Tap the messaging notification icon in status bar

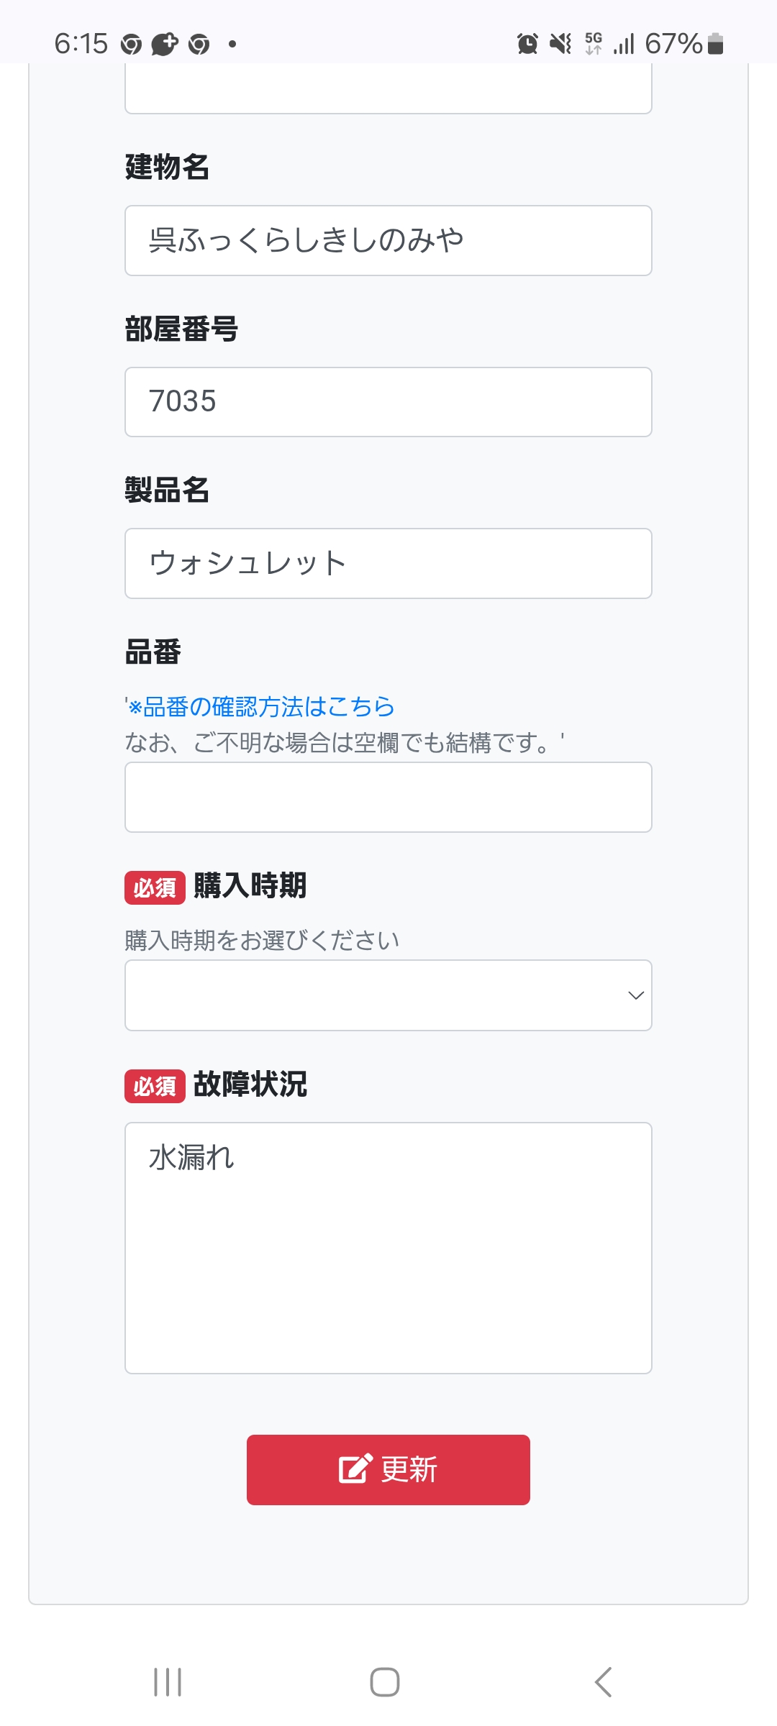pyautogui.click(x=164, y=44)
